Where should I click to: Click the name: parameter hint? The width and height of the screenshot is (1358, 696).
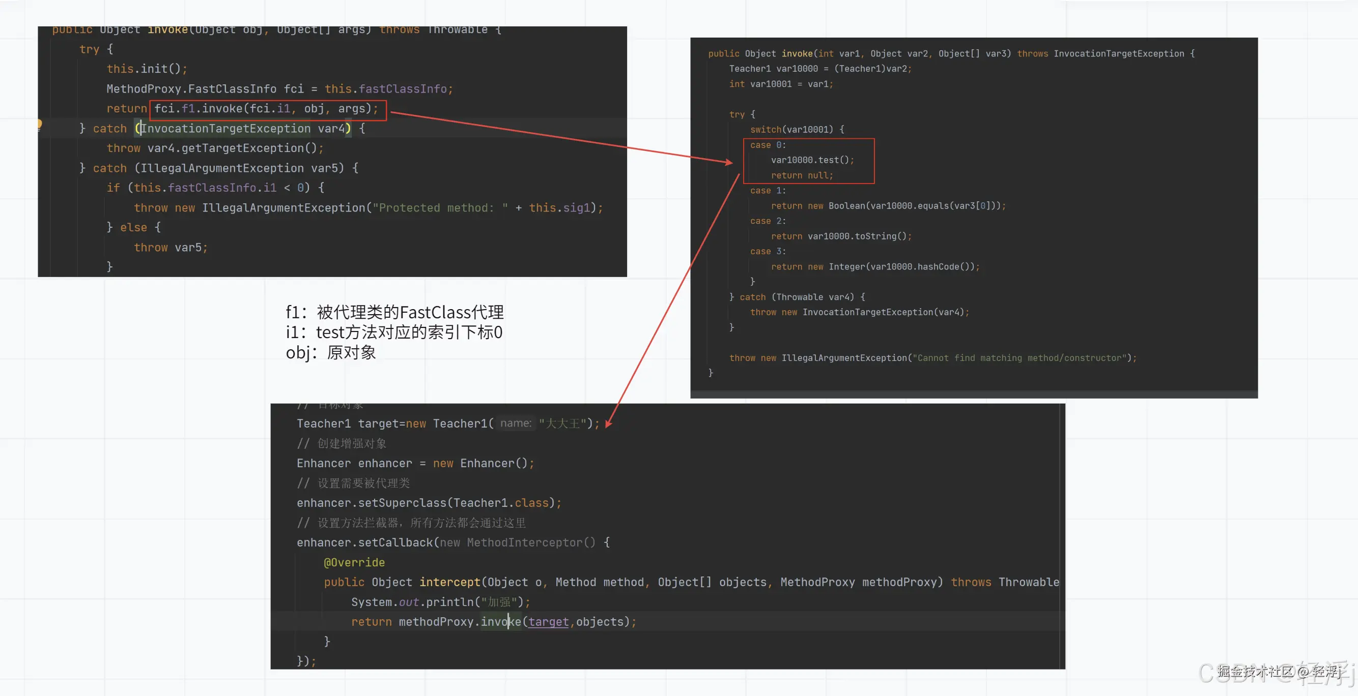515,423
